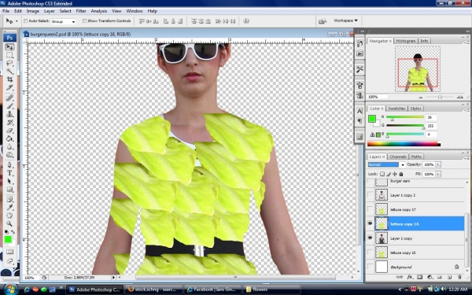Click the trash icon to delete layer
The image size is (472, 295).
click(x=459, y=277)
